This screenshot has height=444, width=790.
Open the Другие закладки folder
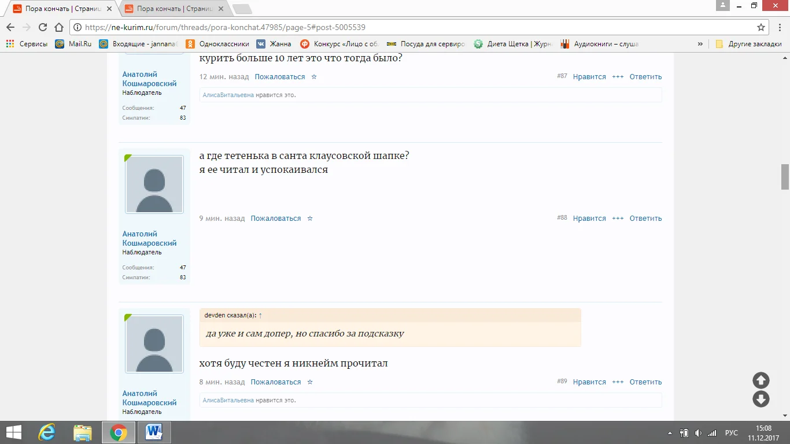pyautogui.click(x=748, y=43)
